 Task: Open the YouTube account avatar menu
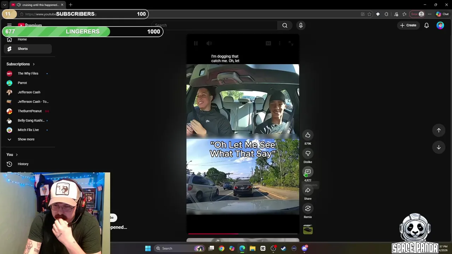coord(440,25)
